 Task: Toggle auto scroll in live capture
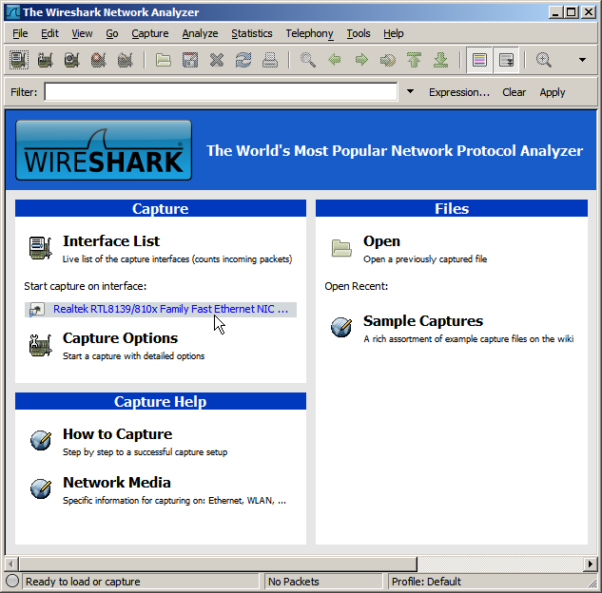coord(506,60)
